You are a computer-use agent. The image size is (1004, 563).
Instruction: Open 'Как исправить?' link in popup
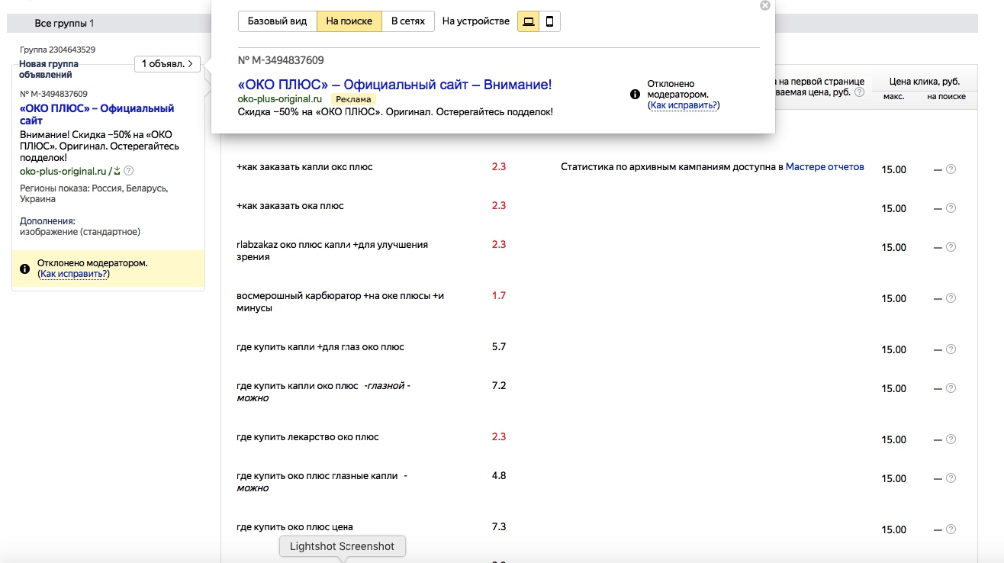(x=684, y=105)
